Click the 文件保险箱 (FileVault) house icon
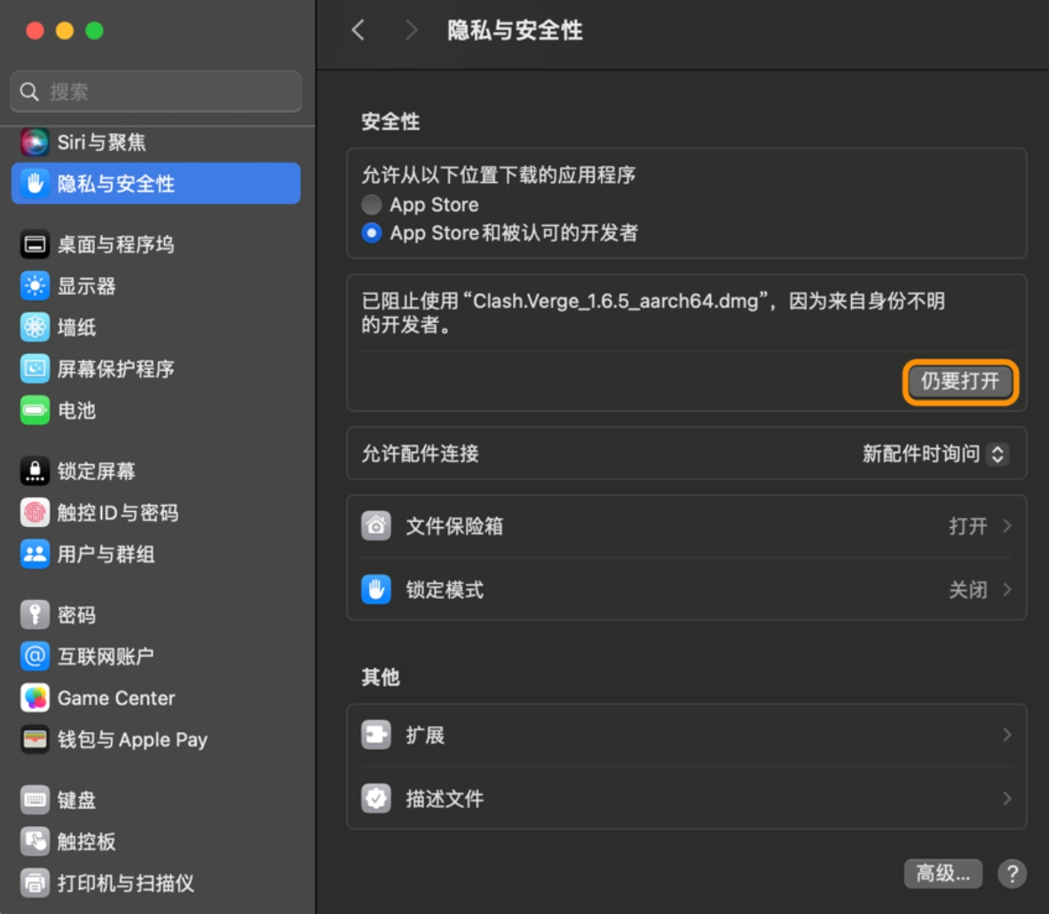 click(x=376, y=525)
